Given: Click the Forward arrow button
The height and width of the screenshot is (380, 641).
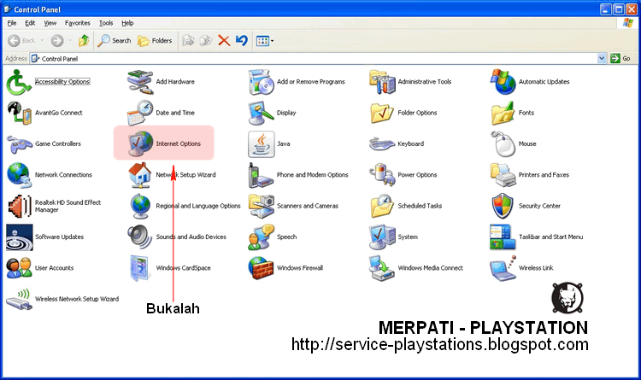Looking at the screenshot, I should [57, 40].
